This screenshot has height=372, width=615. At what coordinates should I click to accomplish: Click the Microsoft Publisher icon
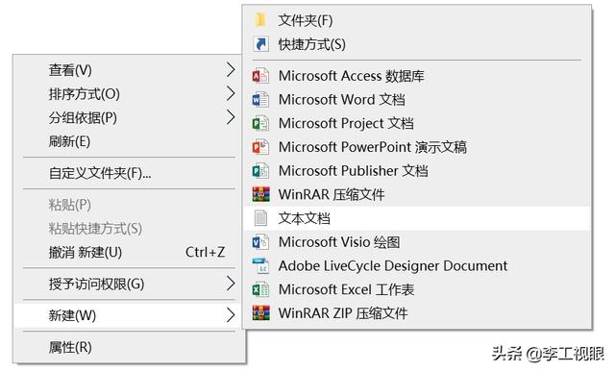(x=260, y=171)
